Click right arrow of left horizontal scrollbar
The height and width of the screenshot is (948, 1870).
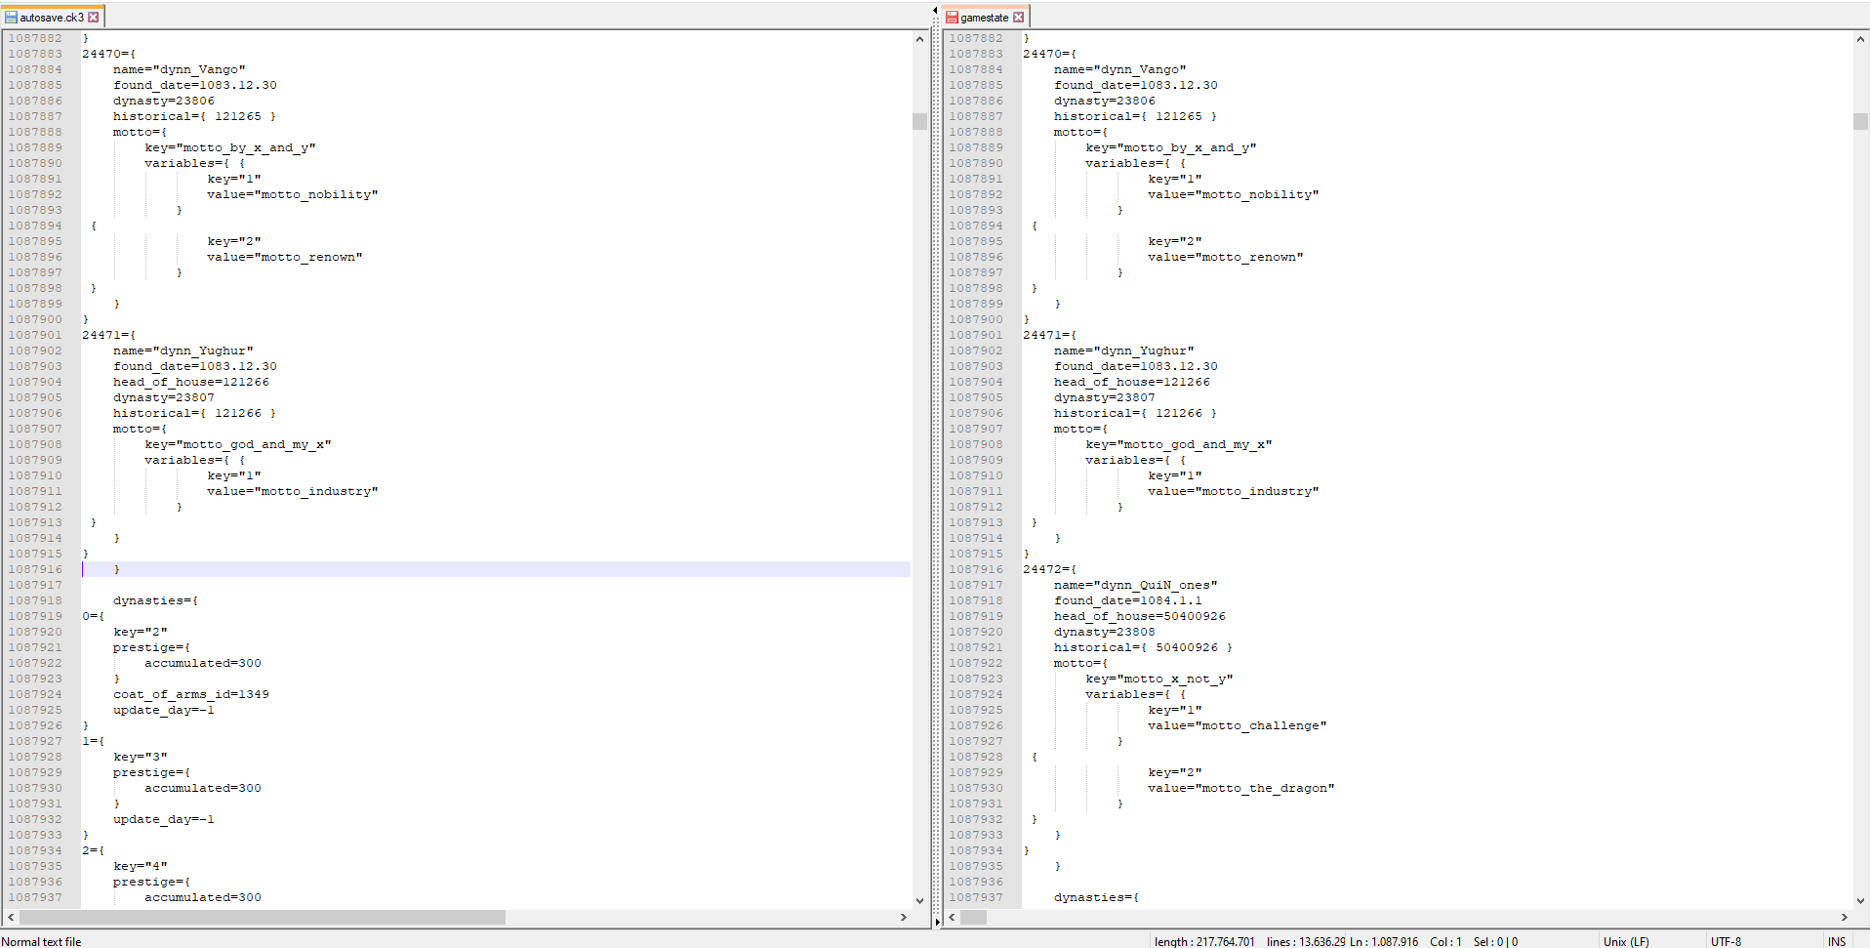click(903, 918)
